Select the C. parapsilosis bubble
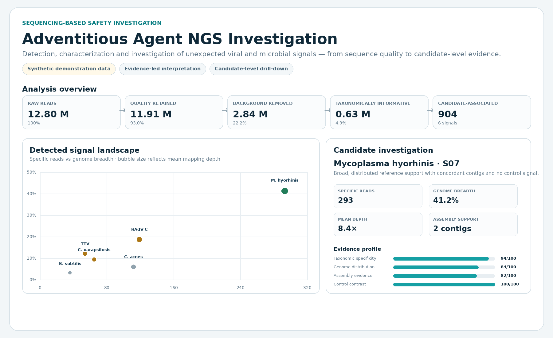 click(x=94, y=260)
